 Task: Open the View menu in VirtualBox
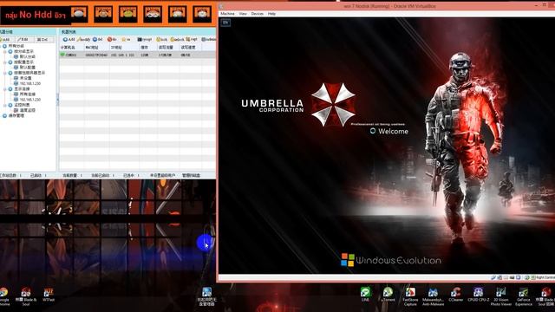click(243, 14)
